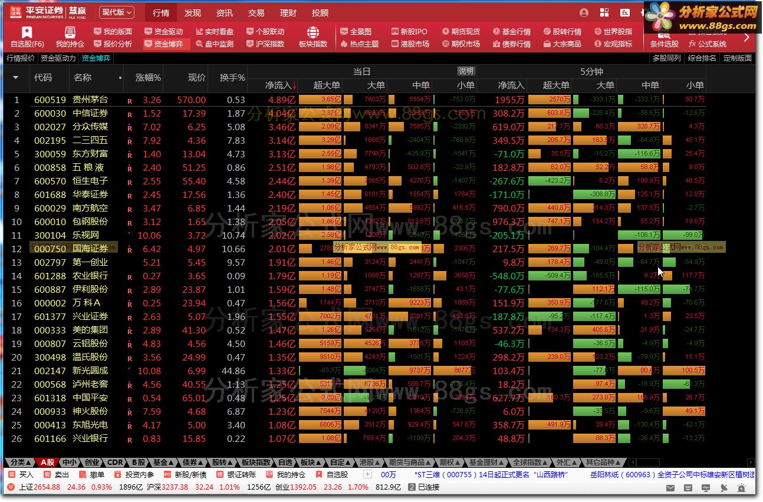Open 世界股指 toolbar item
This screenshot has height=502, width=763.
click(x=613, y=32)
